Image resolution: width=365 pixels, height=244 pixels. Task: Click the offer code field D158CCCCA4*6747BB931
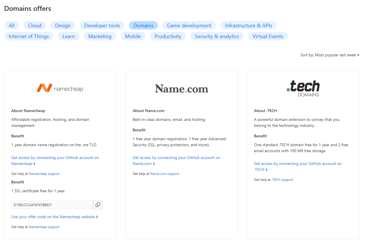(52, 205)
